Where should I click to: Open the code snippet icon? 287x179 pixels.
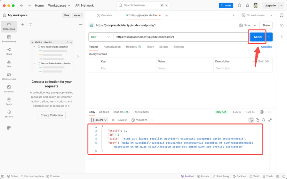coord(281,25)
